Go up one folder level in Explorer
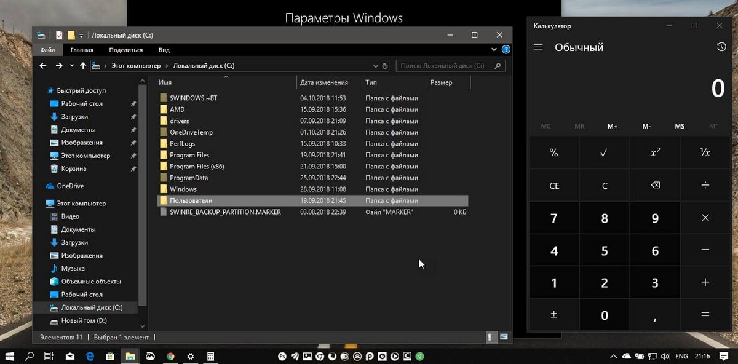 82,66
